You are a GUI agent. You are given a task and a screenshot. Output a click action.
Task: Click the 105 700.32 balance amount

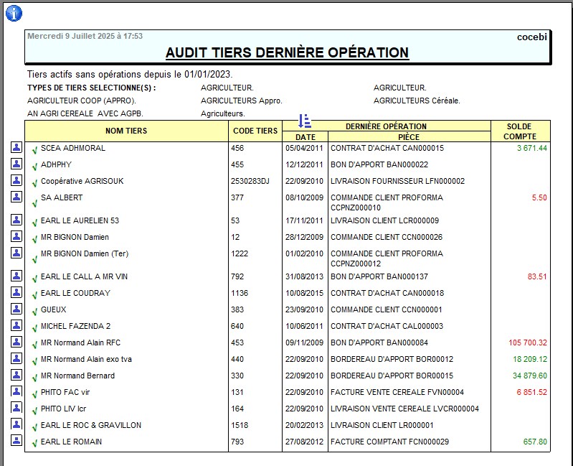[523, 342]
